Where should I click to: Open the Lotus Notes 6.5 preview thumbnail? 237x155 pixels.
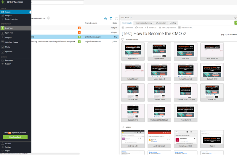pyautogui.click(x=212, y=51)
